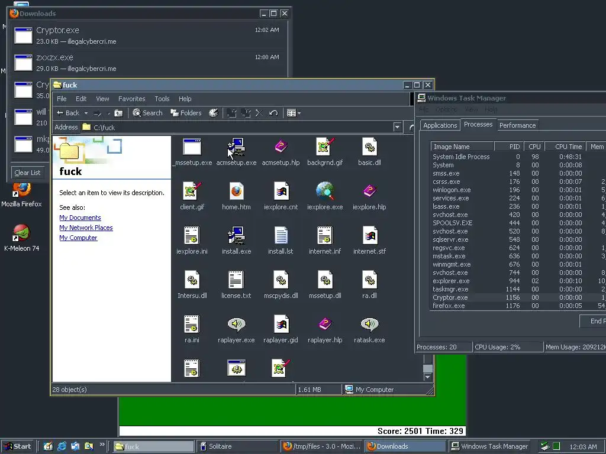The width and height of the screenshot is (606, 454).
Task: Open the File menu in Explorer
Action: 62,99
